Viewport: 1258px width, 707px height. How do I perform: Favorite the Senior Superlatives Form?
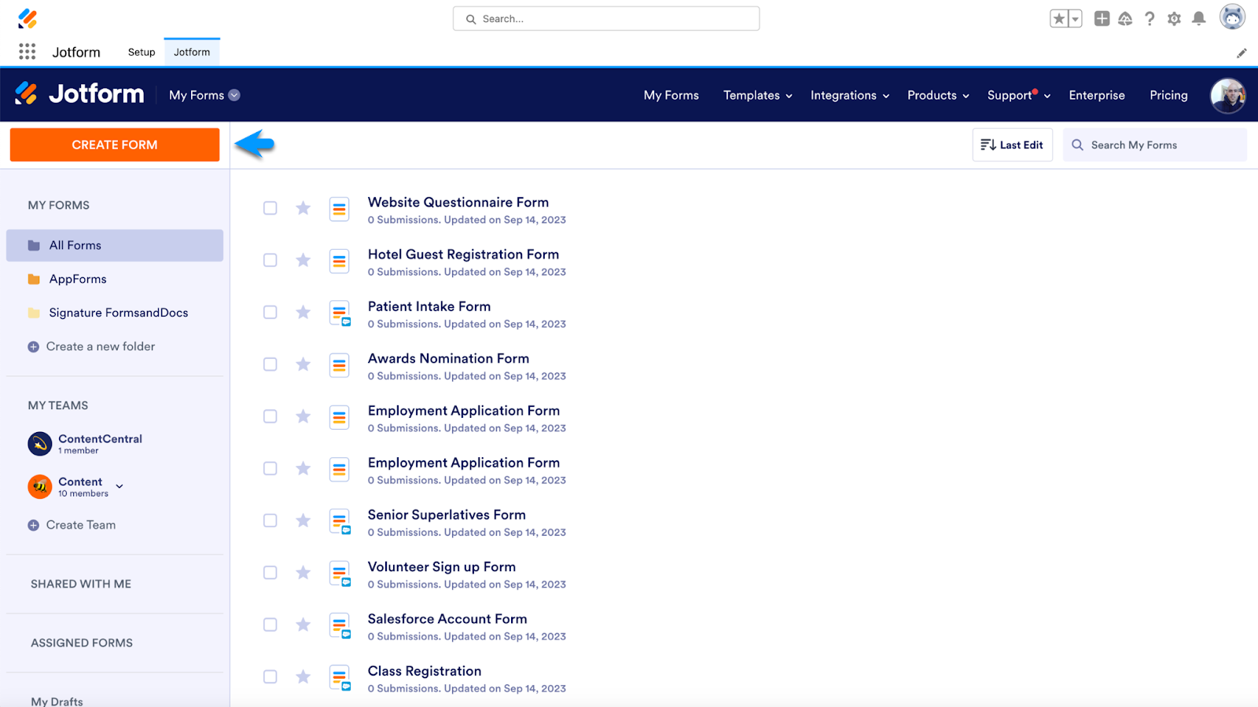pos(303,520)
